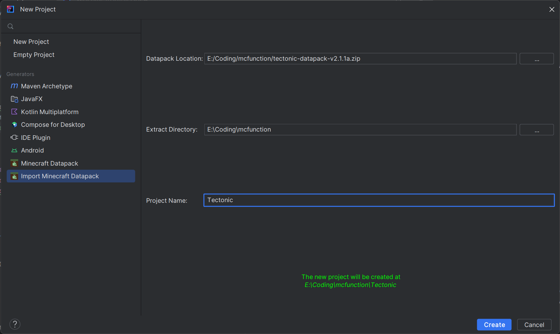
Task: Click "The new project will be created at" text
Action: [351, 277]
